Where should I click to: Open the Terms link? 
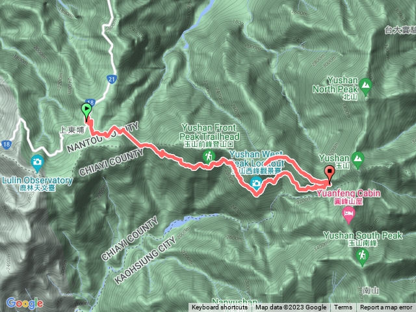(343, 307)
